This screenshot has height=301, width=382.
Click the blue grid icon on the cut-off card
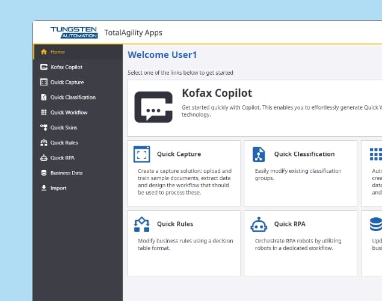[x=376, y=154]
